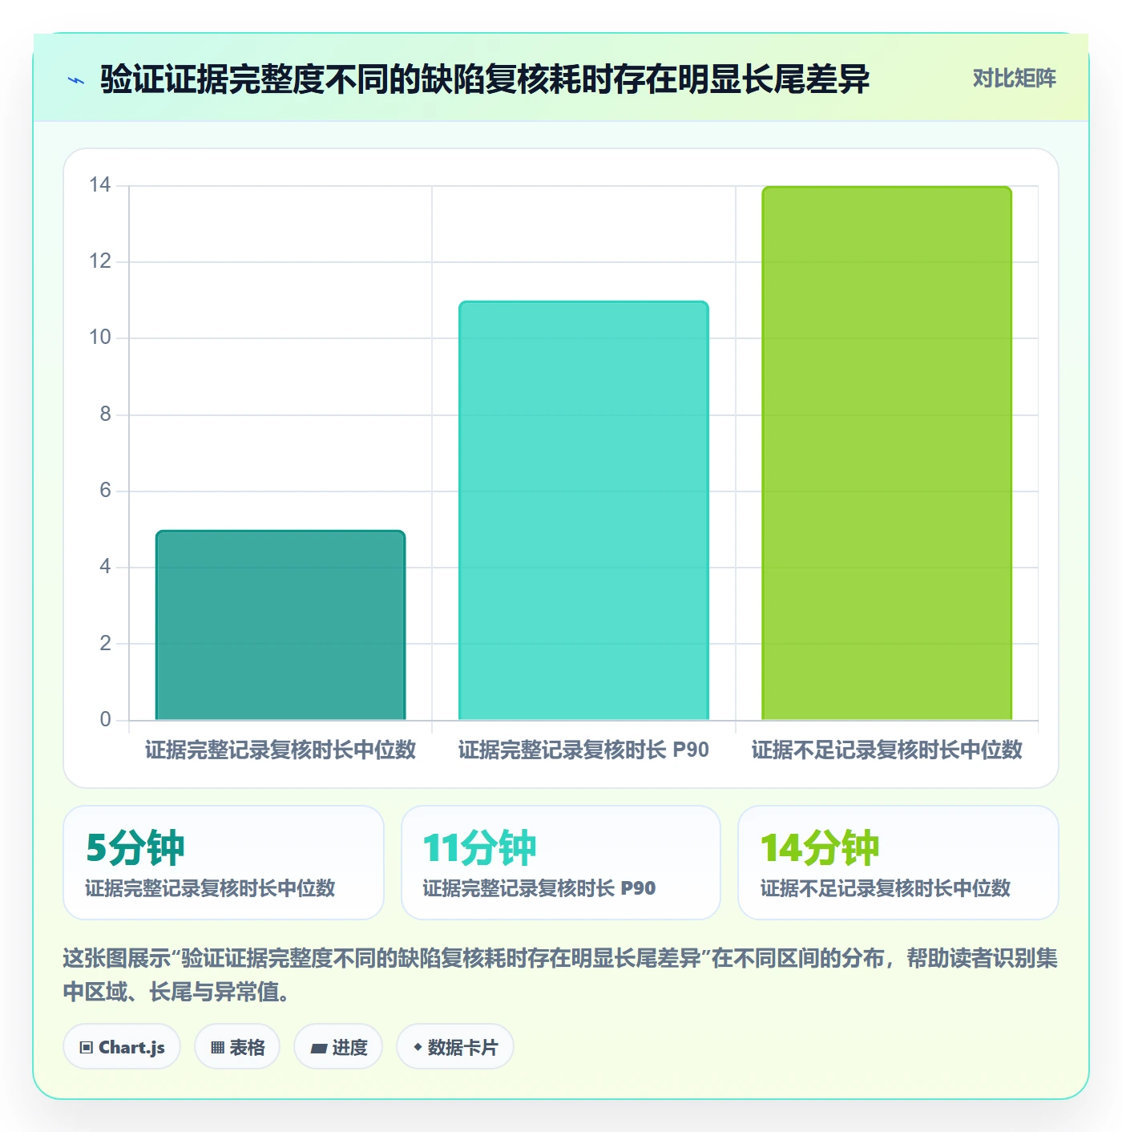
Task: Click the 14分钟 value
Action: tap(819, 847)
